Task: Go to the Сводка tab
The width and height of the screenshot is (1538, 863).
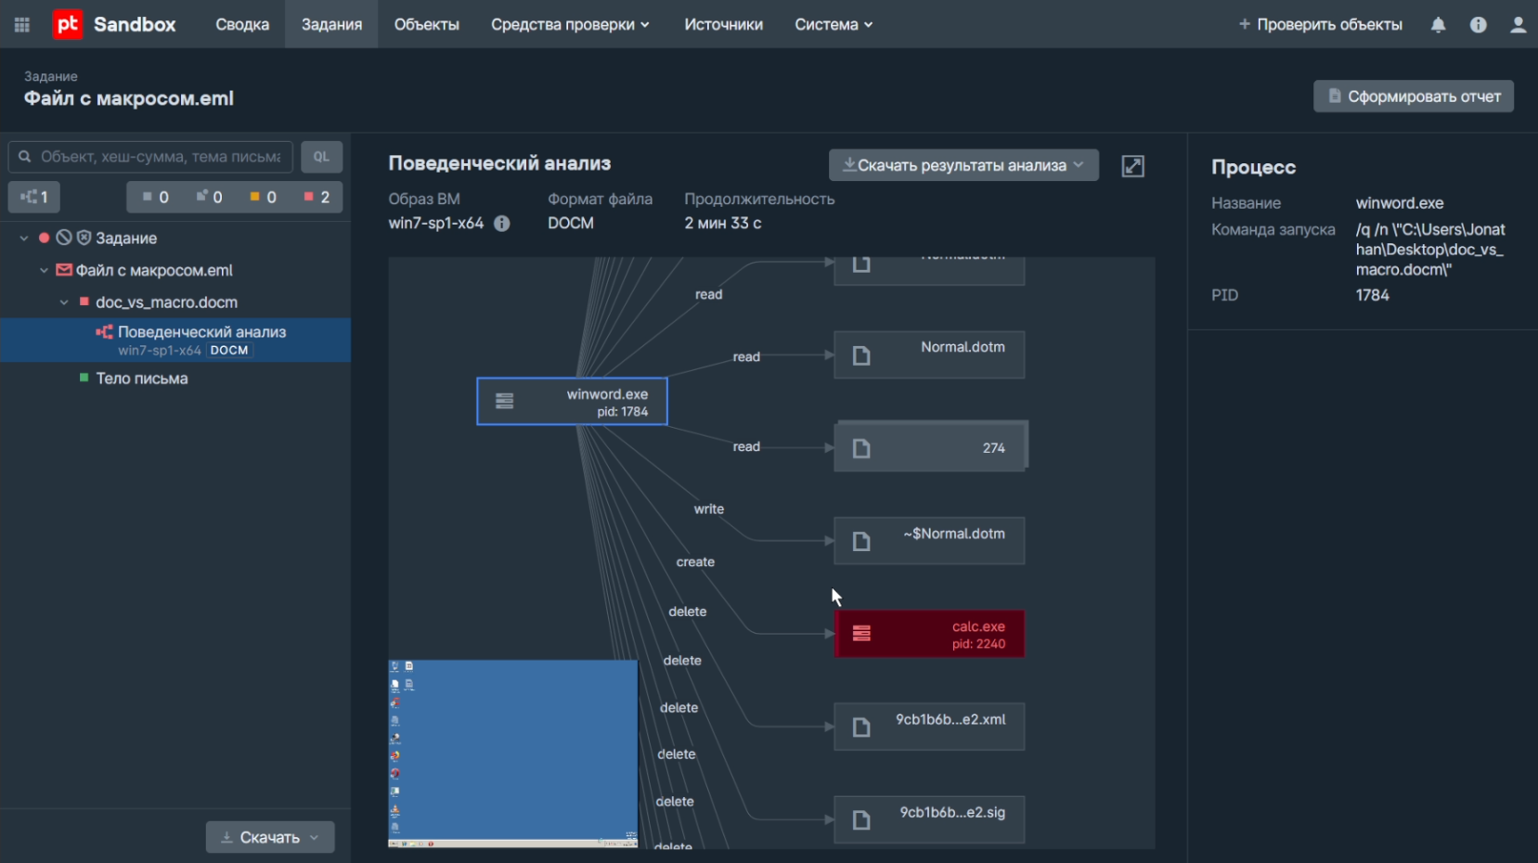Action: coord(242,25)
